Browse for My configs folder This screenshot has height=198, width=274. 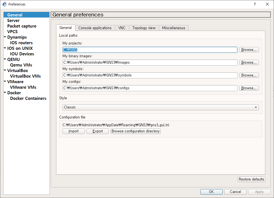pyautogui.click(x=249, y=88)
